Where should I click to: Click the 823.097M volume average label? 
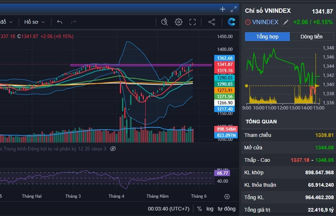pyautogui.click(x=226, y=135)
